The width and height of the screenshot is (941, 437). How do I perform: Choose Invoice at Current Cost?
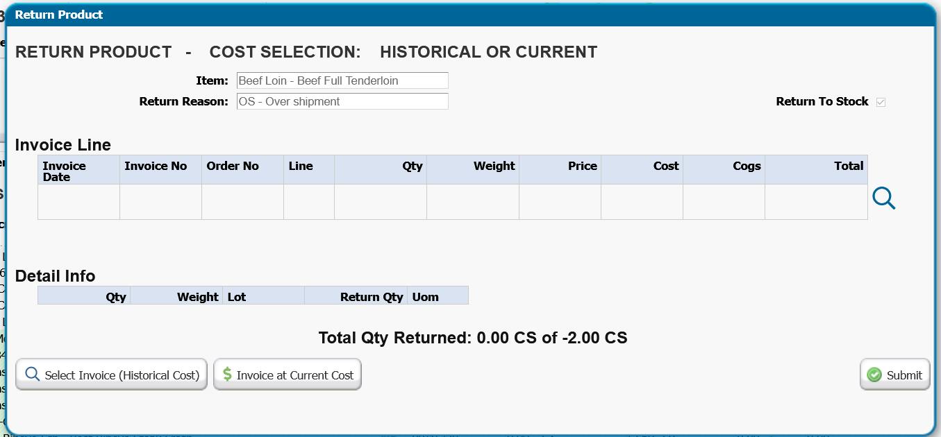[x=288, y=375]
